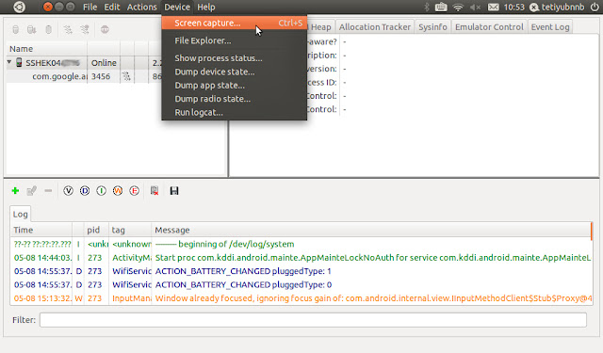Collapse the SSHEK04 device tree node
The image size is (603, 353).
[x=9, y=62]
